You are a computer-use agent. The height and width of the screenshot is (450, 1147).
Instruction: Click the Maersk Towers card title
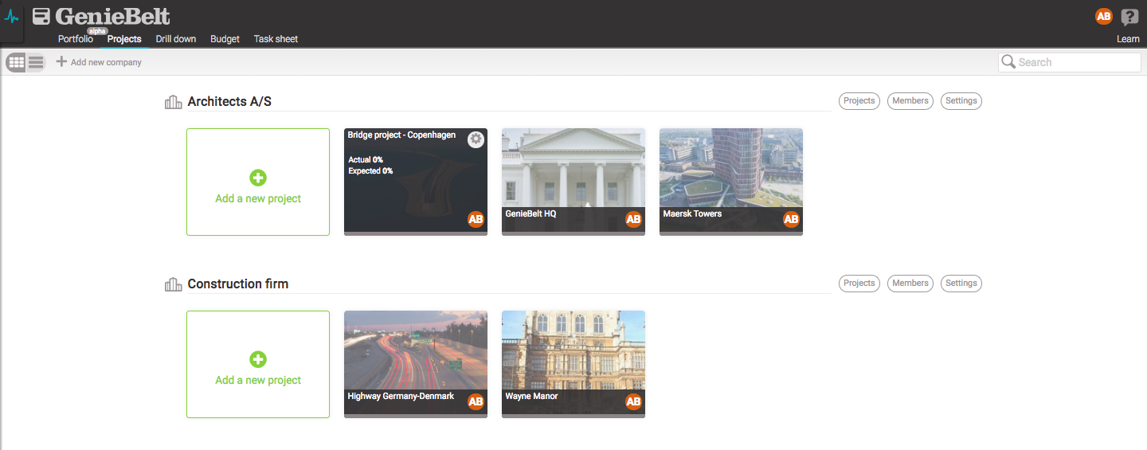pos(692,214)
